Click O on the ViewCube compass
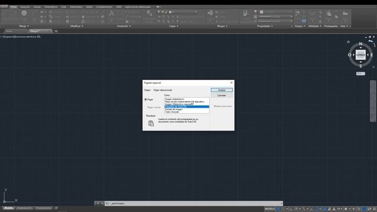This screenshot has height=212, width=377. 349,55
